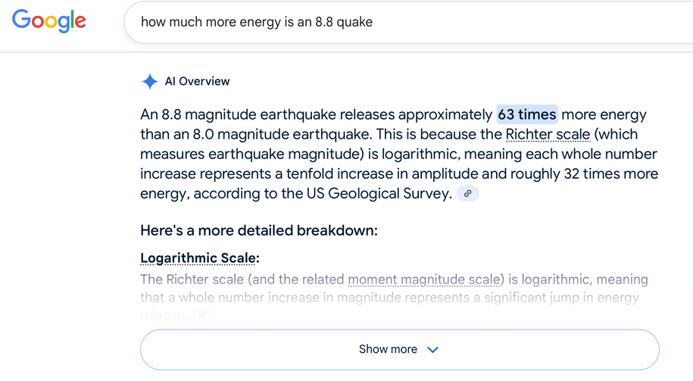Place cursor after 'quake' in the search query
The height and width of the screenshot is (381, 693).
click(x=373, y=22)
